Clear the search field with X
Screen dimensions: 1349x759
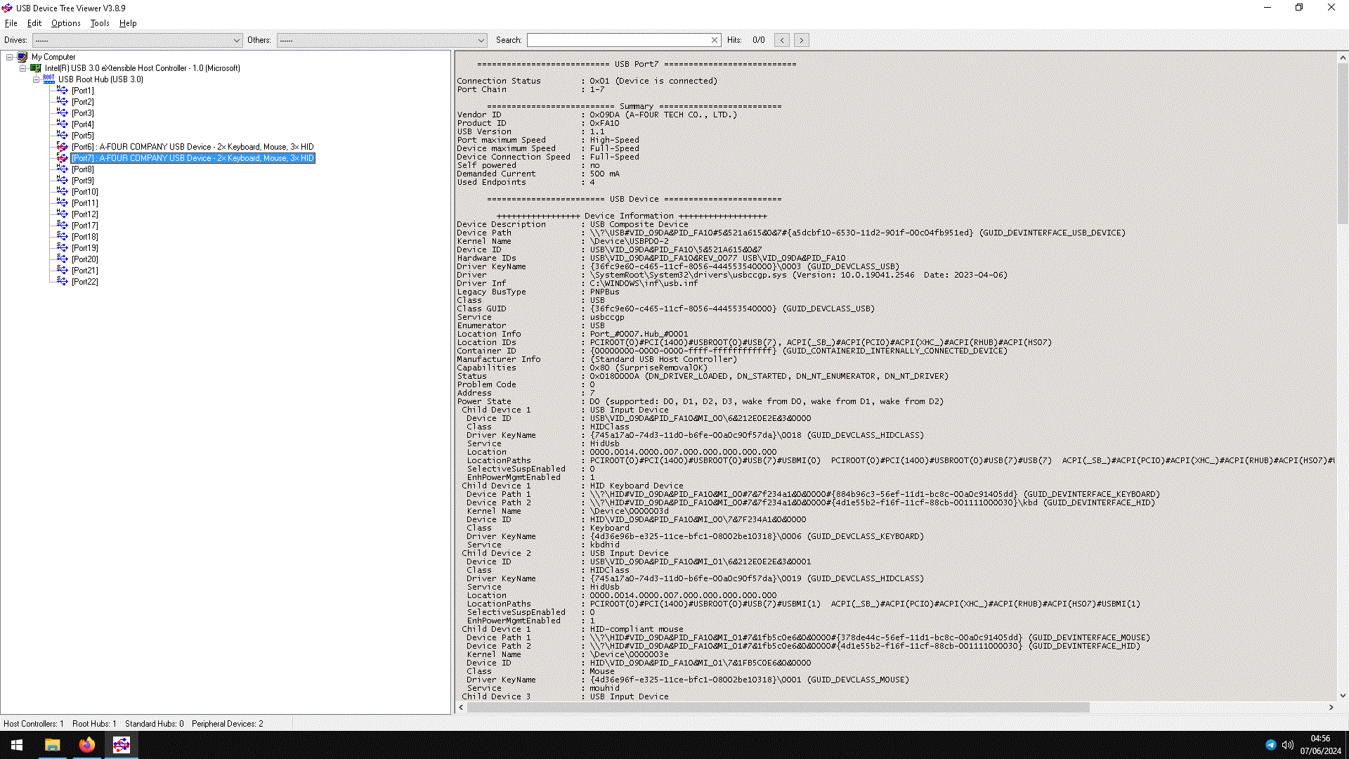pos(715,40)
